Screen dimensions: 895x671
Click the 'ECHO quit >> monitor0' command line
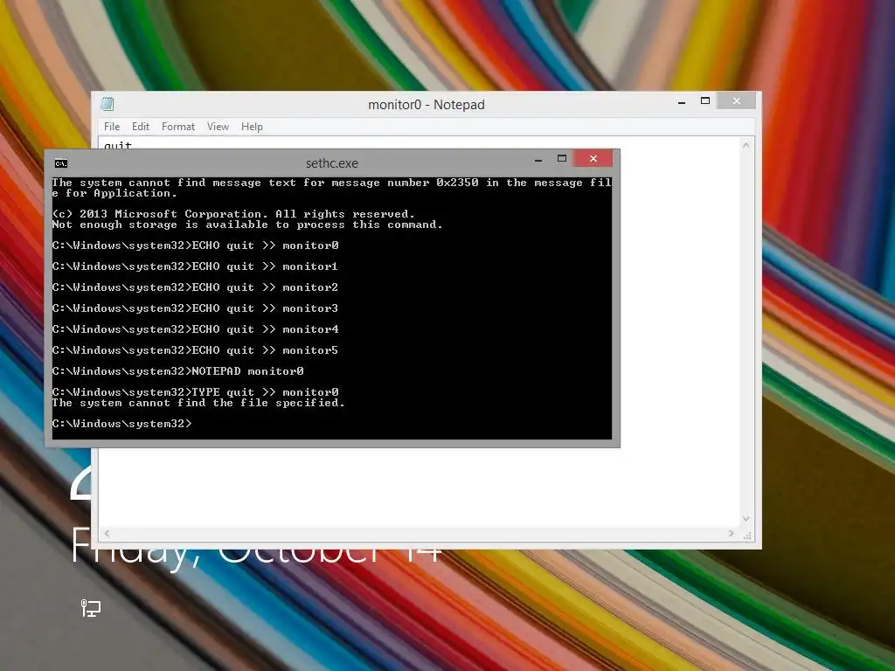tap(195, 246)
